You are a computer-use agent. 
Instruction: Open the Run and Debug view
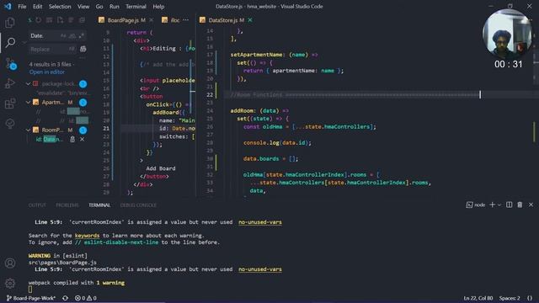coord(10,83)
